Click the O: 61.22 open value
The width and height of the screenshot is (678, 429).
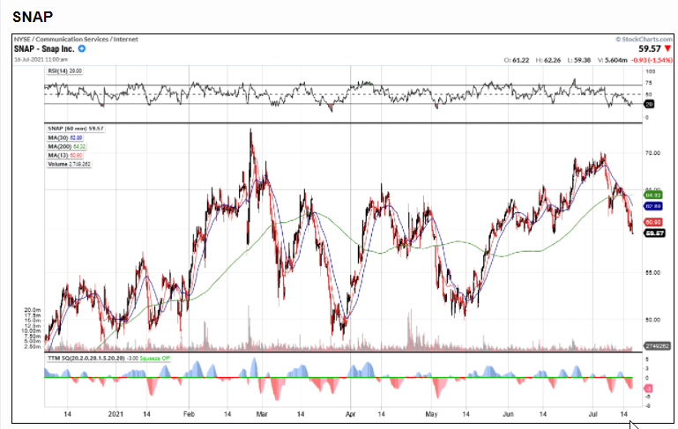pyautogui.click(x=517, y=60)
